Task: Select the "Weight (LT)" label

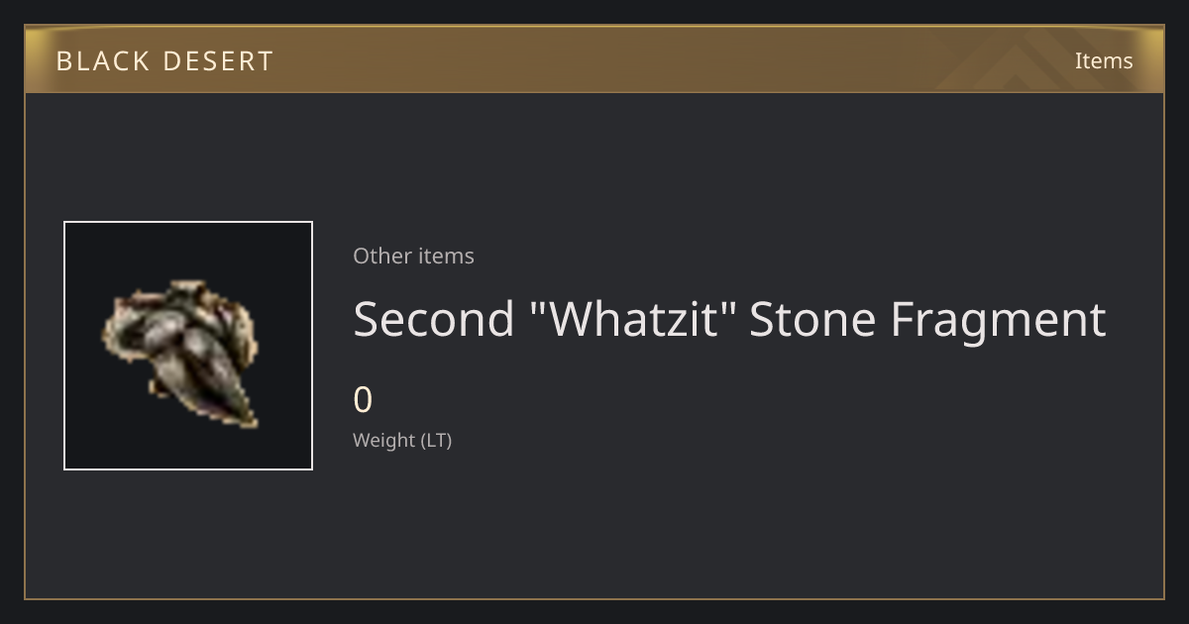Action: pyautogui.click(x=402, y=441)
